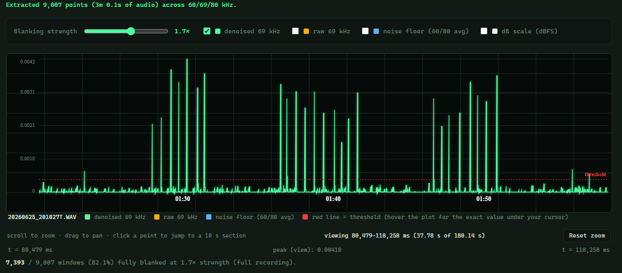Viewport: 622px width, 273px height.
Task: Enable the dB scale (dBFS) checkbox
Action: click(484, 31)
